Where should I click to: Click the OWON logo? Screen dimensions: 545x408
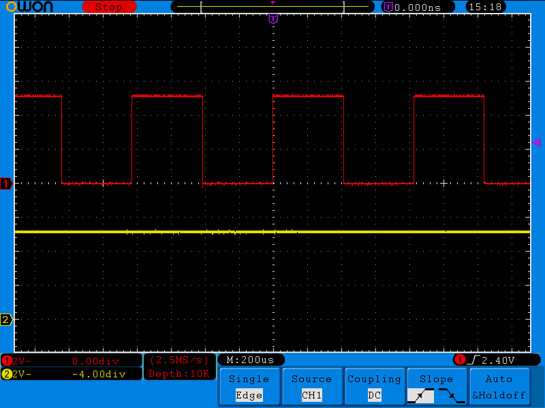pos(29,7)
